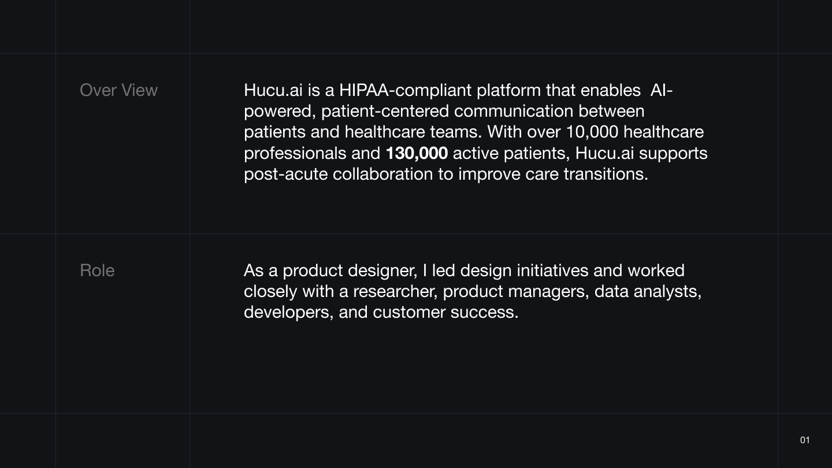Click the word "patient-centered"
Screen dimensions: 832x468
(x=385, y=111)
